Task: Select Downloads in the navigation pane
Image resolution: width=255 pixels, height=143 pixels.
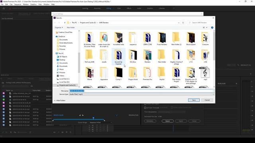Action: (x=62, y=66)
